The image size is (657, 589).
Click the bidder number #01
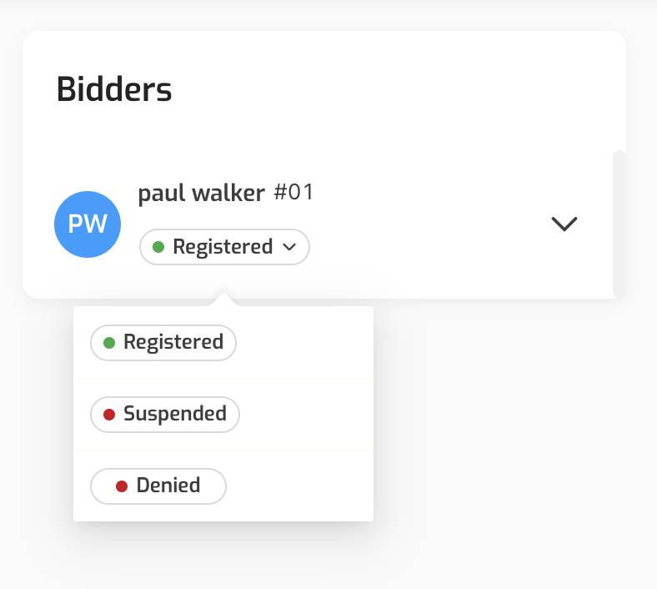click(x=293, y=193)
